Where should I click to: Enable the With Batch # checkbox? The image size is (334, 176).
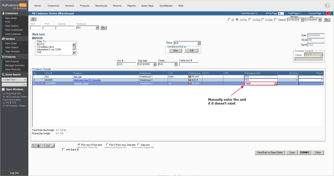pyautogui.click(x=63, y=150)
